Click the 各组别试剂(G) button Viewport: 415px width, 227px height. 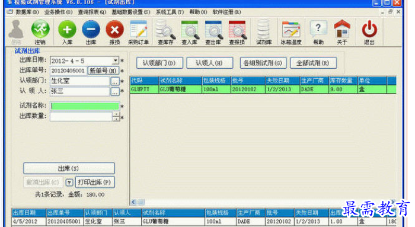[263, 63]
